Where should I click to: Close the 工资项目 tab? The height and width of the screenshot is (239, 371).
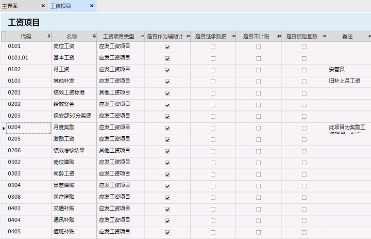(92, 6)
